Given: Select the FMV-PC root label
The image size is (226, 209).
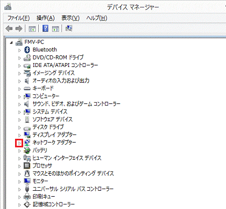Looking at the screenshot, I should click(34, 42).
